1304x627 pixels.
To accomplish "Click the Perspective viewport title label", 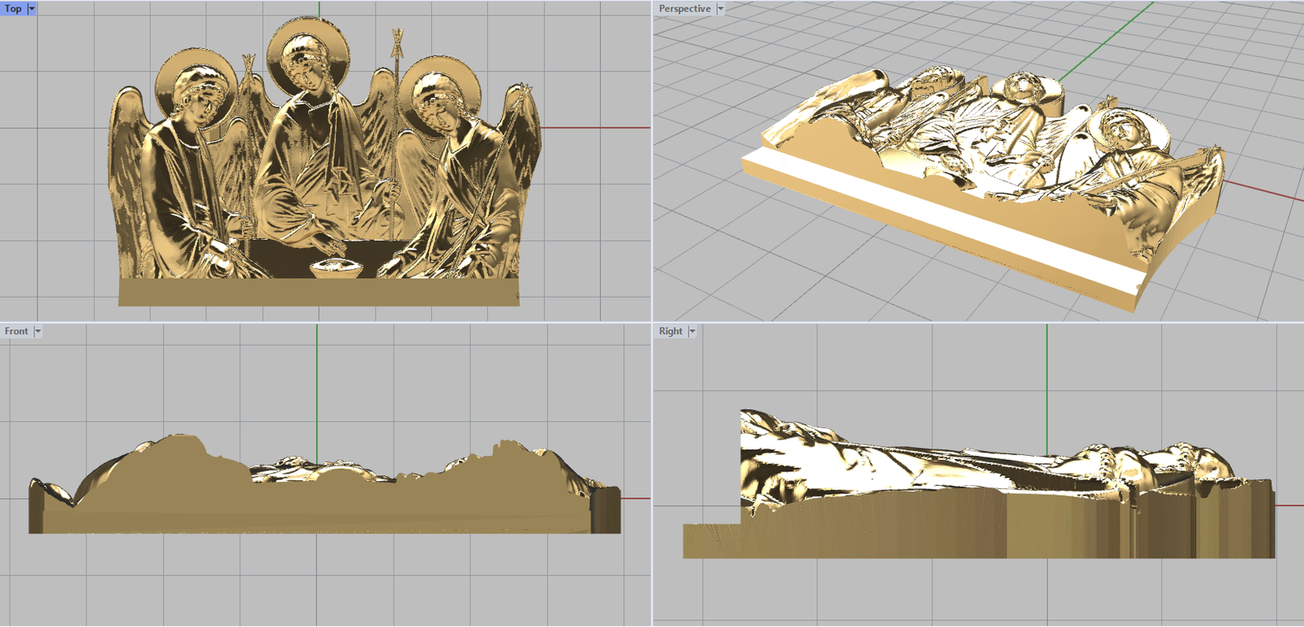I will 684,8.
